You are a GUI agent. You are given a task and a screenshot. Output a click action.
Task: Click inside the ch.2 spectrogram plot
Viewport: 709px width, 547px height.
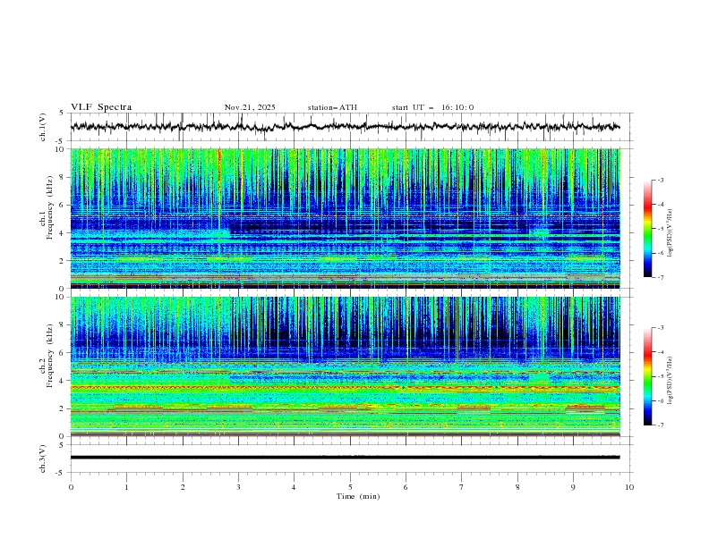(346, 366)
